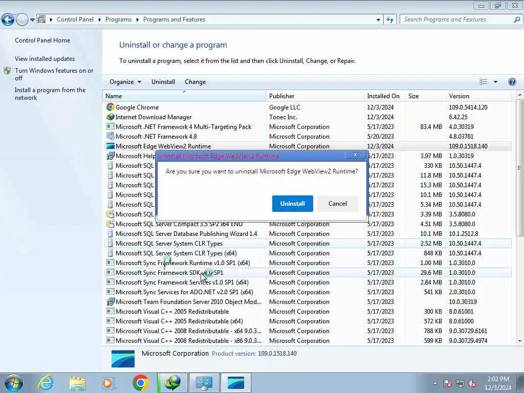Sort by Installed On column header
Viewport: 524px width, 393px height.
coord(384,96)
